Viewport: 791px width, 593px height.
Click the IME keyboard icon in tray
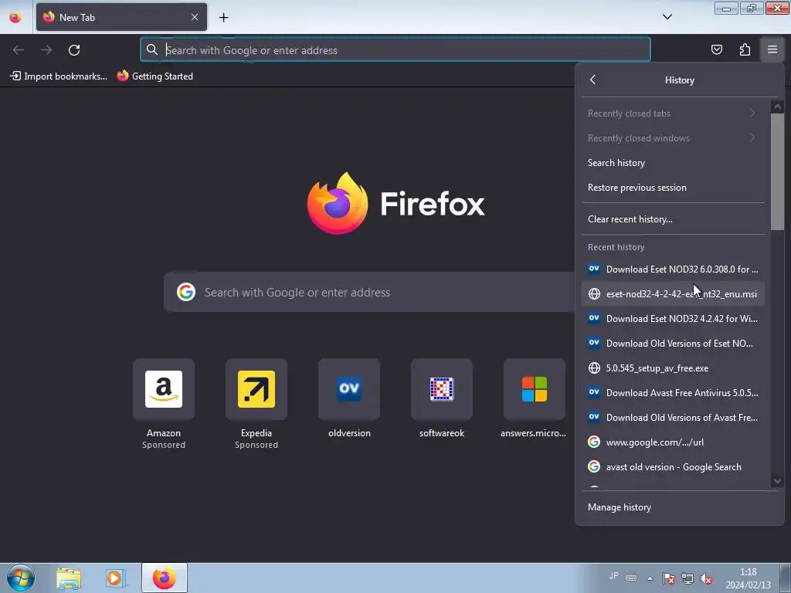coord(631,578)
